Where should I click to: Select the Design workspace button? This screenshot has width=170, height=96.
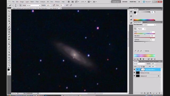point(125,2)
